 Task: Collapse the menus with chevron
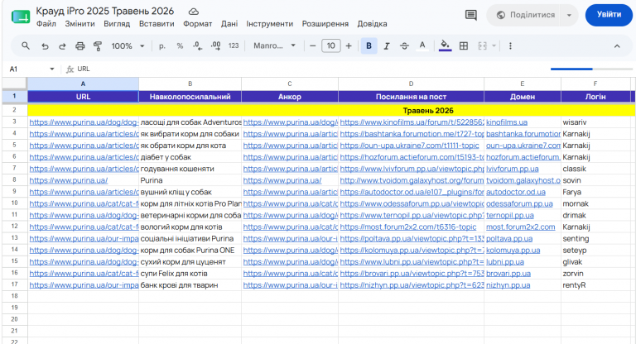click(x=617, y=46)
